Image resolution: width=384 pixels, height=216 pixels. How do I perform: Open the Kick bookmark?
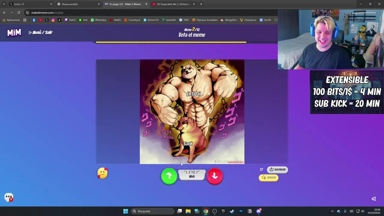83,20
